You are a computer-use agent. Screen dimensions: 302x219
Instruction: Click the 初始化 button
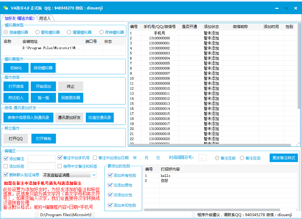(16, 68)
